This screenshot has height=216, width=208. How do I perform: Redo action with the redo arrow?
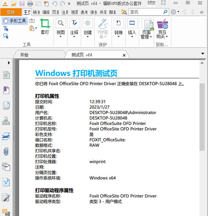click(63, 3)
